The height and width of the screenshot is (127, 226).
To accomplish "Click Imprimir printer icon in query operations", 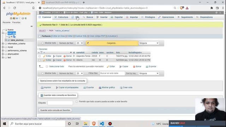I will 42,87.
